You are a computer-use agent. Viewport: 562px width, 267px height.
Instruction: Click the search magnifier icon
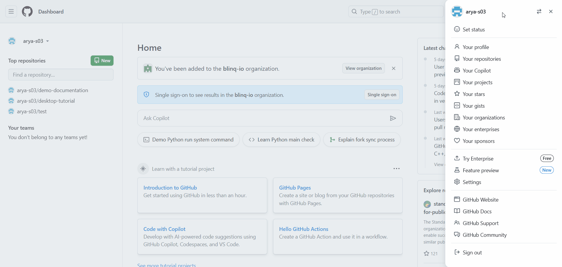tap(355, 11)
